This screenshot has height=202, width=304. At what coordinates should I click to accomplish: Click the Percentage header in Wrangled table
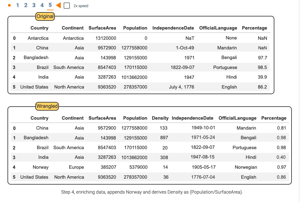[x=273, y=118]
